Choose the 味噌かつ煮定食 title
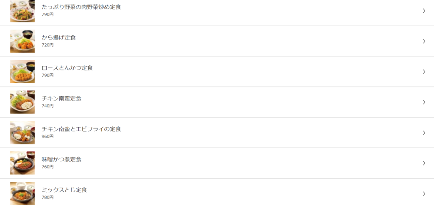 coord(61,159)
